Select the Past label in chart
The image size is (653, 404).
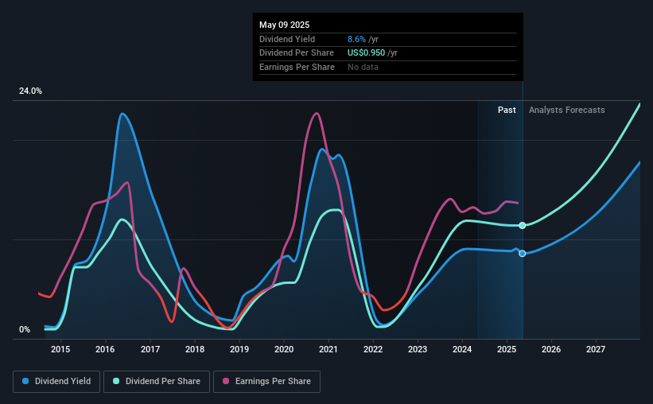click(x=507, y=110)
